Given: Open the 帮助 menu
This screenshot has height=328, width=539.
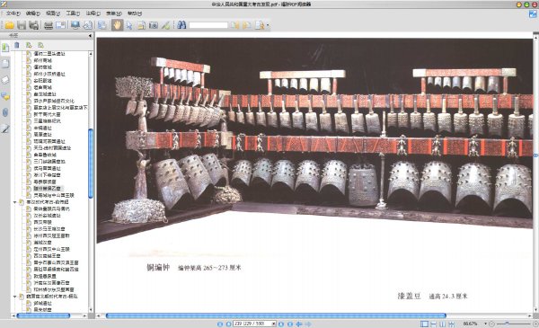Looking at the screenshot, I should click(x=135, y=13).
